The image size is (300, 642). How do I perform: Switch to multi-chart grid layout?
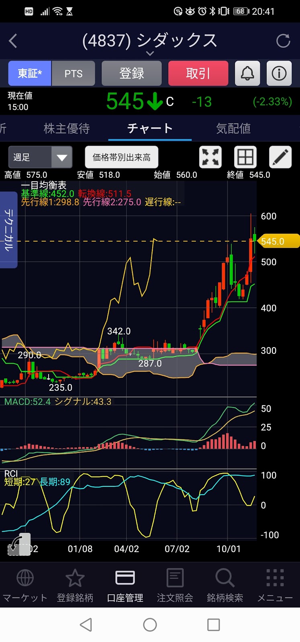(245, 157)
